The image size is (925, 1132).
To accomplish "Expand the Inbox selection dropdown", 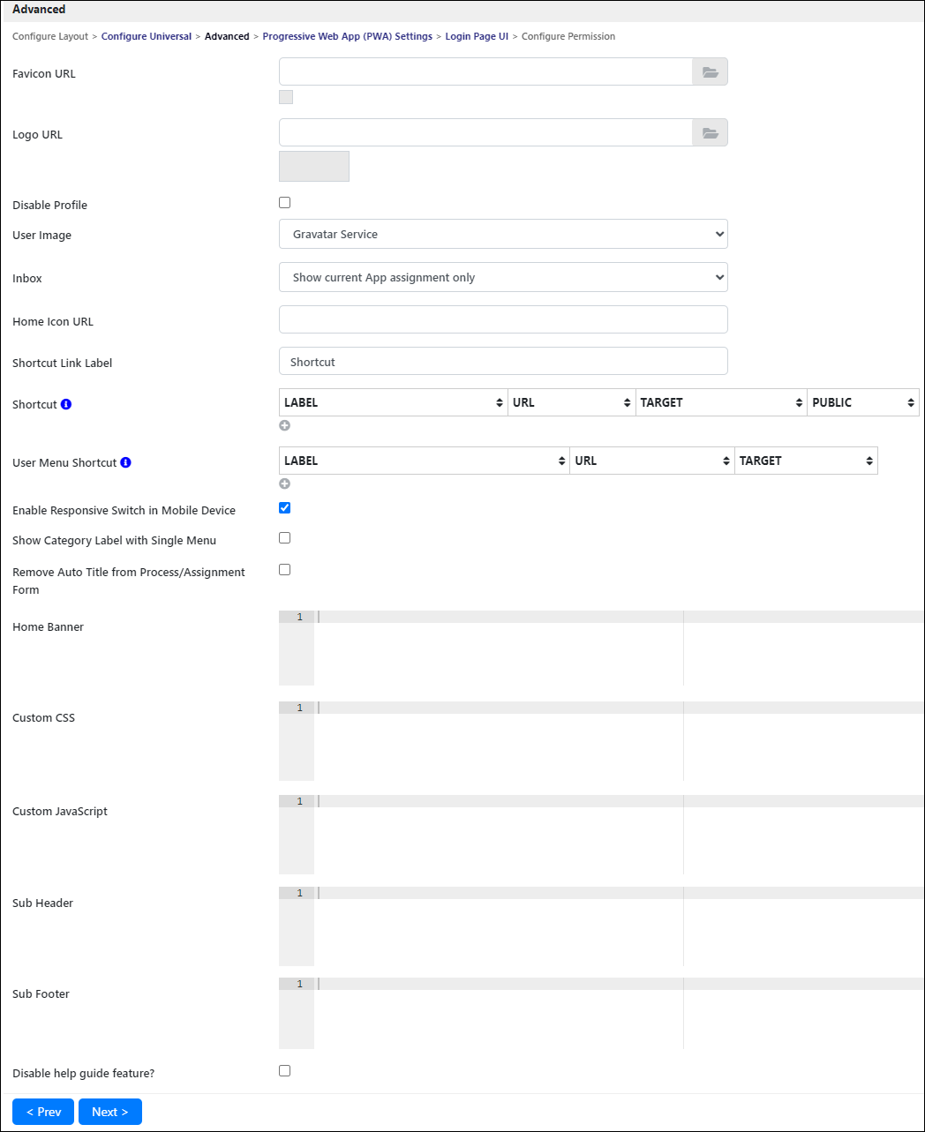I will click(x=503, y=277).
